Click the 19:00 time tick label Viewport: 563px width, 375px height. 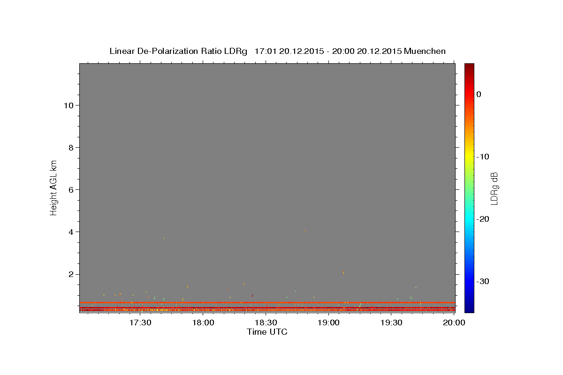[329, 322]
